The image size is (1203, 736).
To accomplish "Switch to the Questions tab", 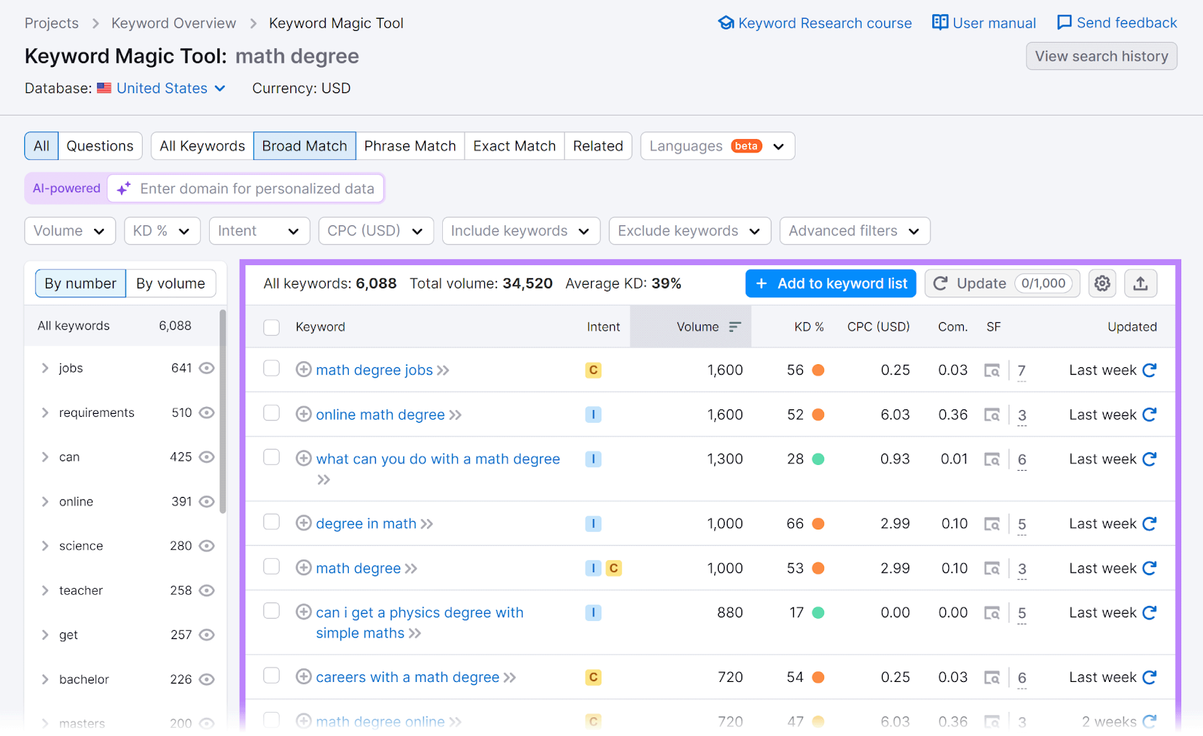I will 99,146.
